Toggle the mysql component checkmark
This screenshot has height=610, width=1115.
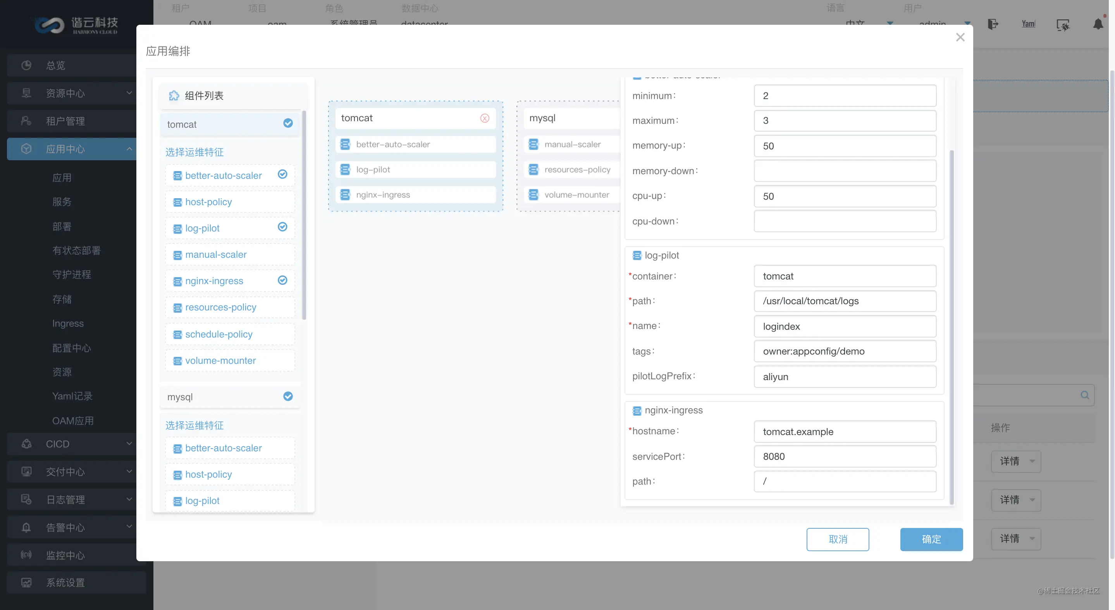click(x=288, y=396)
